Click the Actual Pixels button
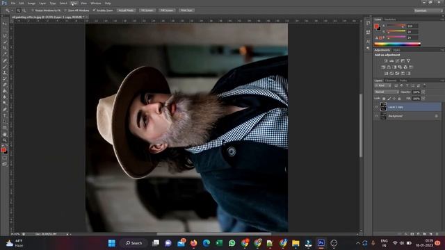 pyautogui.click(x=126, y=10)
